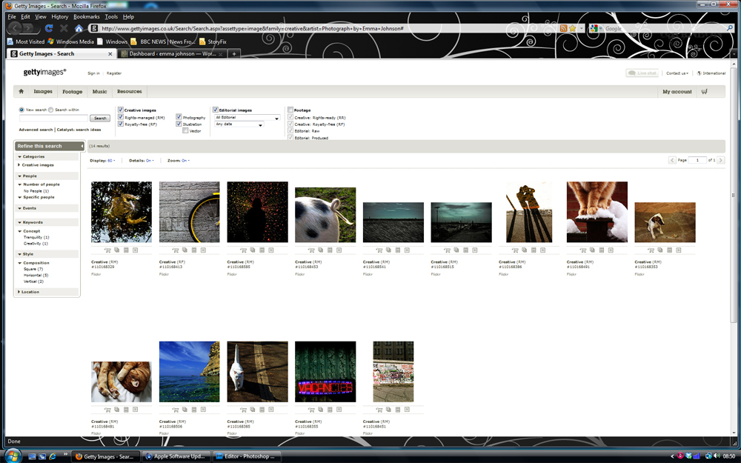Switch to the Dashboard emma johnson tab
The height and width of the screenshot is (463, 741).
[174, 54]
